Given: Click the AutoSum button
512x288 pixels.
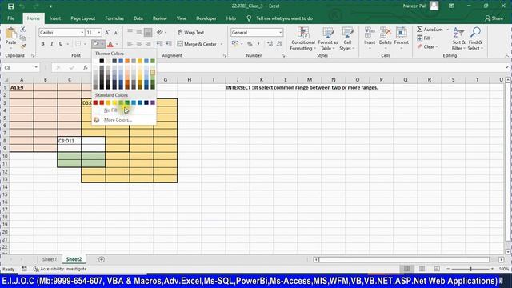Looking at the screenshot, I should pos(430,30).
